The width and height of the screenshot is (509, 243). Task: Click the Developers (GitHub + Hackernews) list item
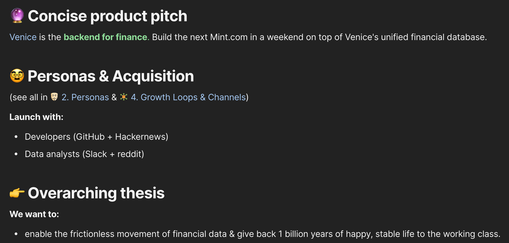97,137
